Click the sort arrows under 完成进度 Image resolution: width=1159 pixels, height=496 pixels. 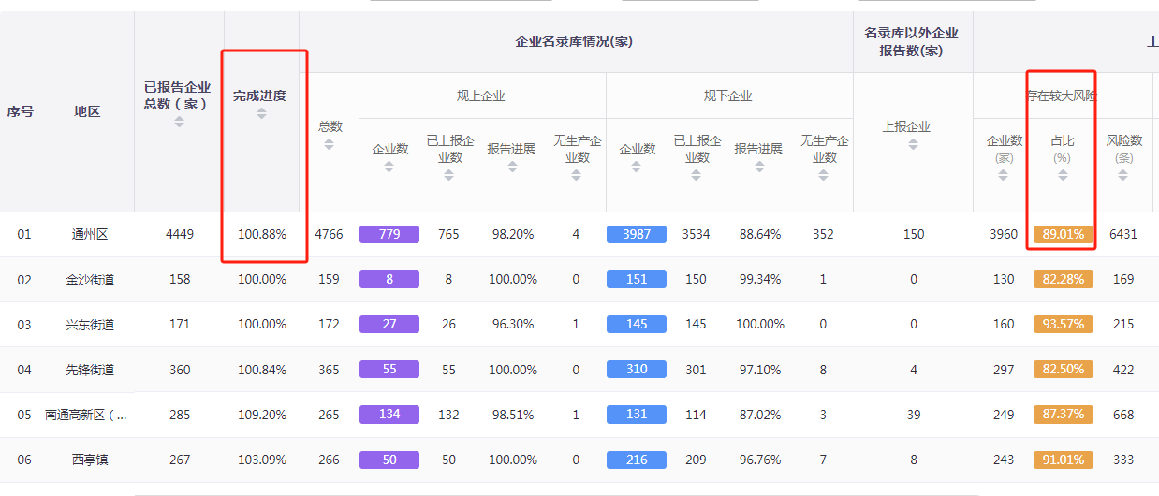[x=261, y=113]
